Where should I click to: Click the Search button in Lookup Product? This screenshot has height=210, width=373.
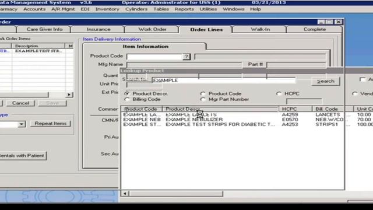coord(326,81)
